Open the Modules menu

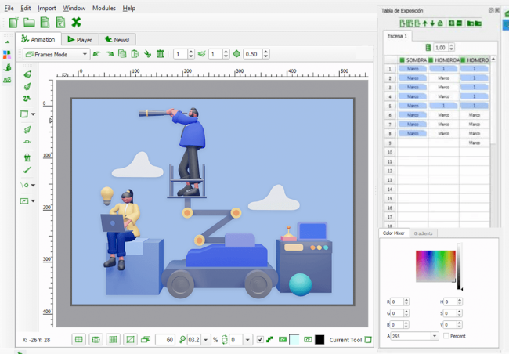(103, 8)
